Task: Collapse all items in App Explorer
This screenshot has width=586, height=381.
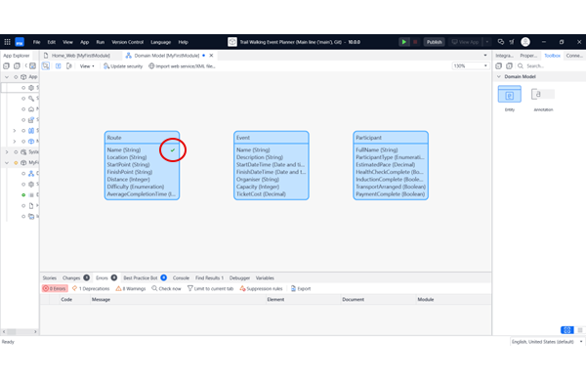Action: (7, 66)
